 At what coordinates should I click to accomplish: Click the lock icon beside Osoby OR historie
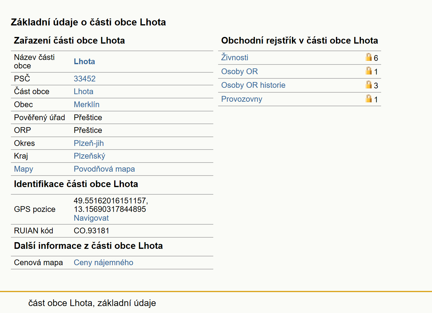368,84
